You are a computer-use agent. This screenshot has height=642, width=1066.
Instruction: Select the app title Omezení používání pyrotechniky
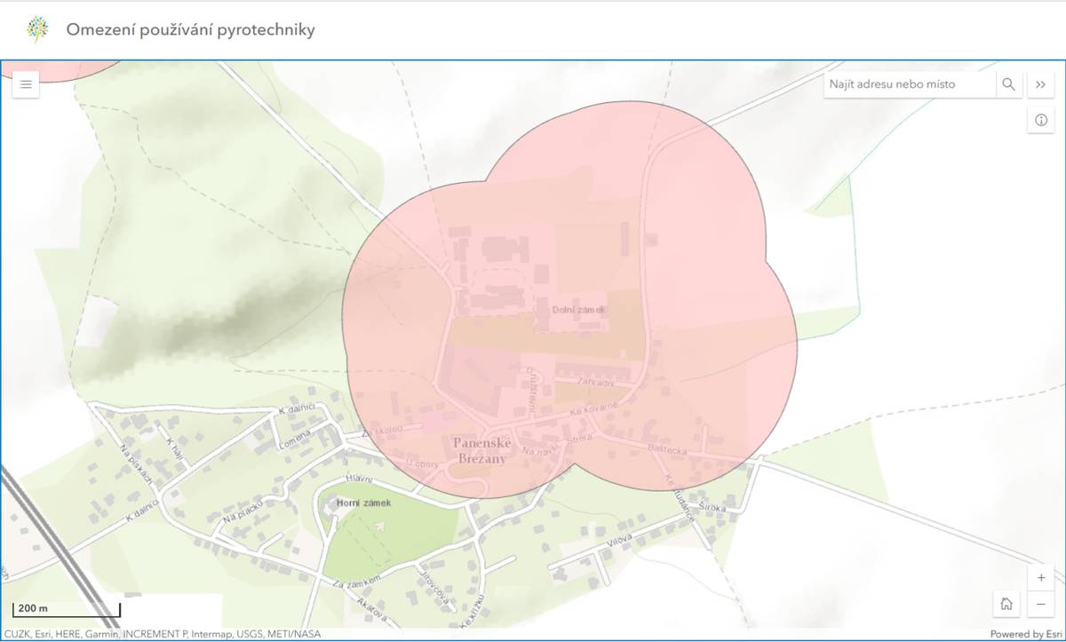[191, 29]
